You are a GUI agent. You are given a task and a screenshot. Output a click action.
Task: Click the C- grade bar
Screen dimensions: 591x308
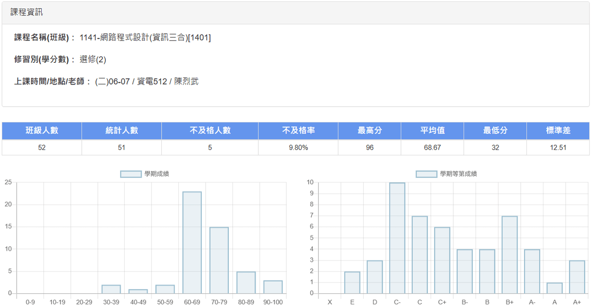point(397,238)
